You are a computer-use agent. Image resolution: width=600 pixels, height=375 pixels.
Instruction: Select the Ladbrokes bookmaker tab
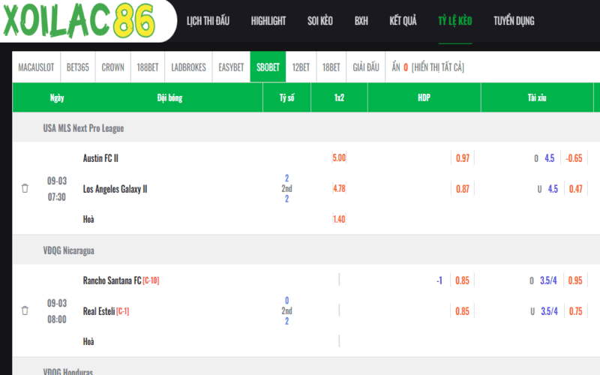point(187,67)
